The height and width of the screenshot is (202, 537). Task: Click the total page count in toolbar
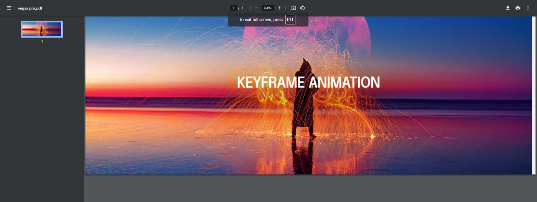pos(242,8)
